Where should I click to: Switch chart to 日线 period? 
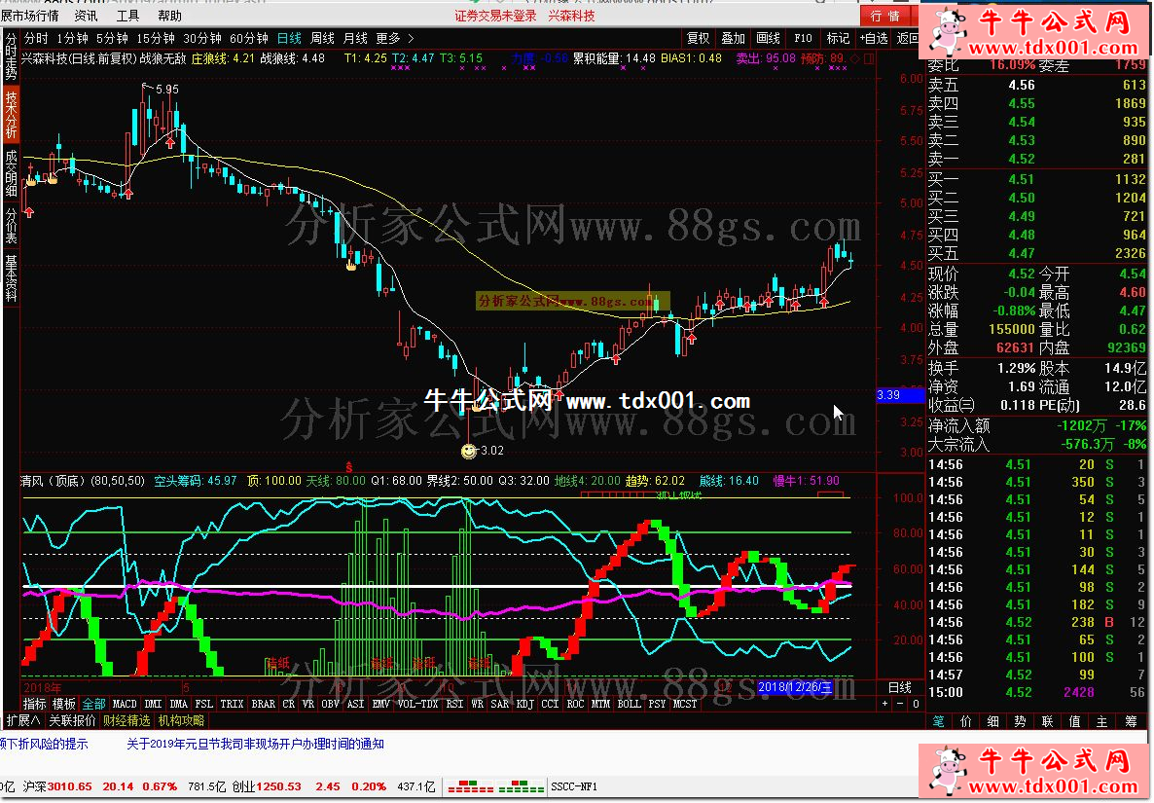coord(289,38)
